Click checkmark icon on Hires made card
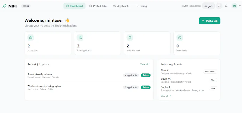 click(180, 38)
